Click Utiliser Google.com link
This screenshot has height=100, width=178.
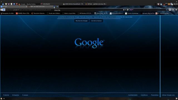tap(168, 95)
